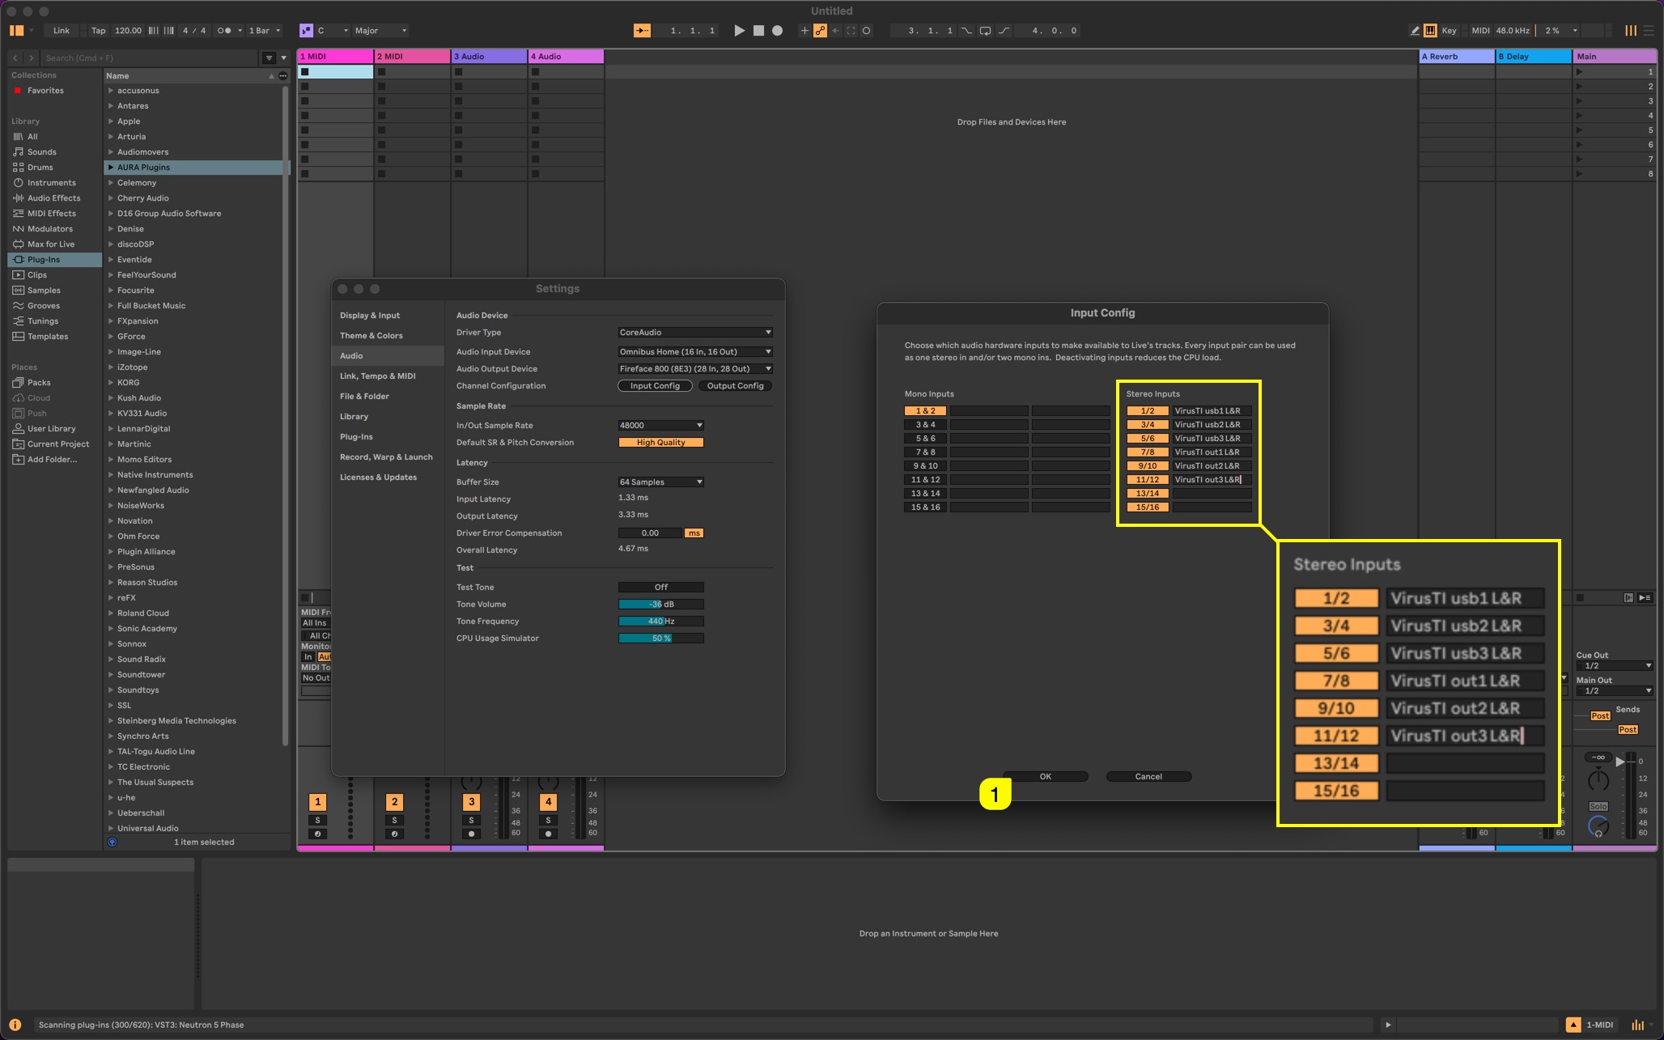This screenshot has height=1040, width=1664.
Task: Open the Buffer Size dropdown
Action: [x=660, y=482]
